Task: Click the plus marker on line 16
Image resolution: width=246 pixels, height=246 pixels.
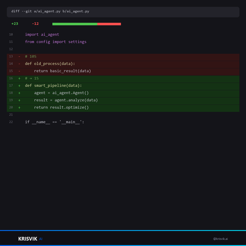Action: (19, 78)
